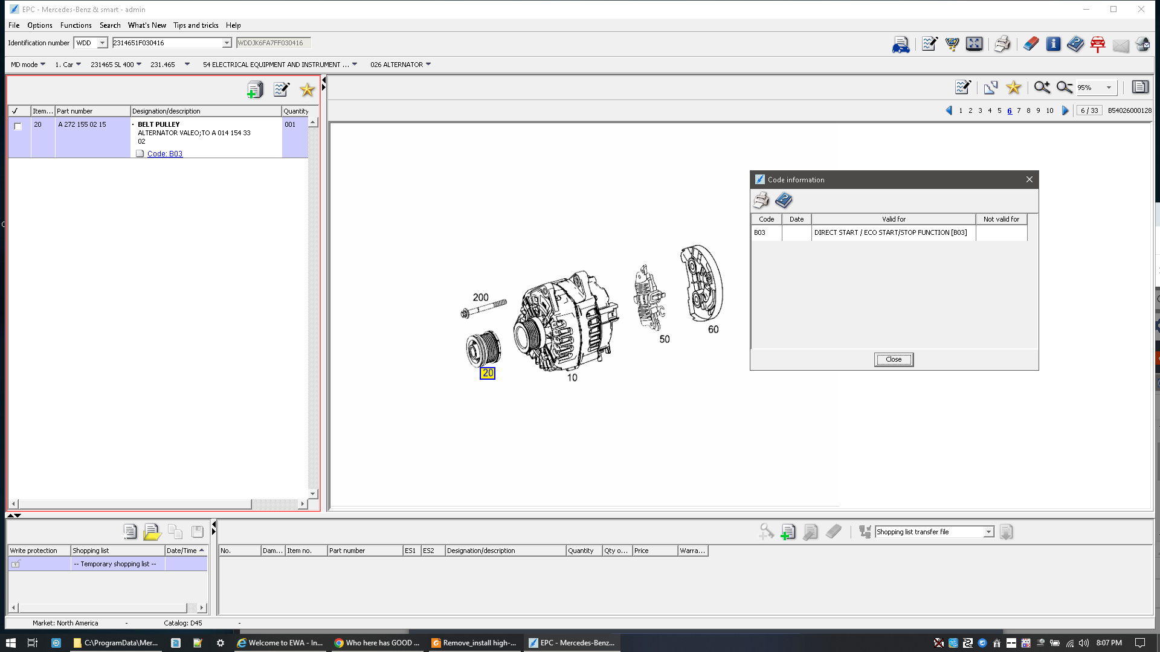This screenshot has height=652, width=1160.
Task: Print the Code information dialog
Action: click(x=761, y=200)
